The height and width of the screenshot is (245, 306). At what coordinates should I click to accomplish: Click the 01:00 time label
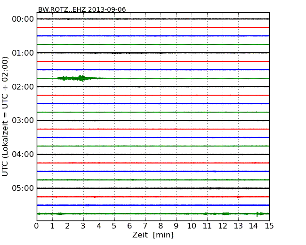pyautogui.click(x=23, y=53)
